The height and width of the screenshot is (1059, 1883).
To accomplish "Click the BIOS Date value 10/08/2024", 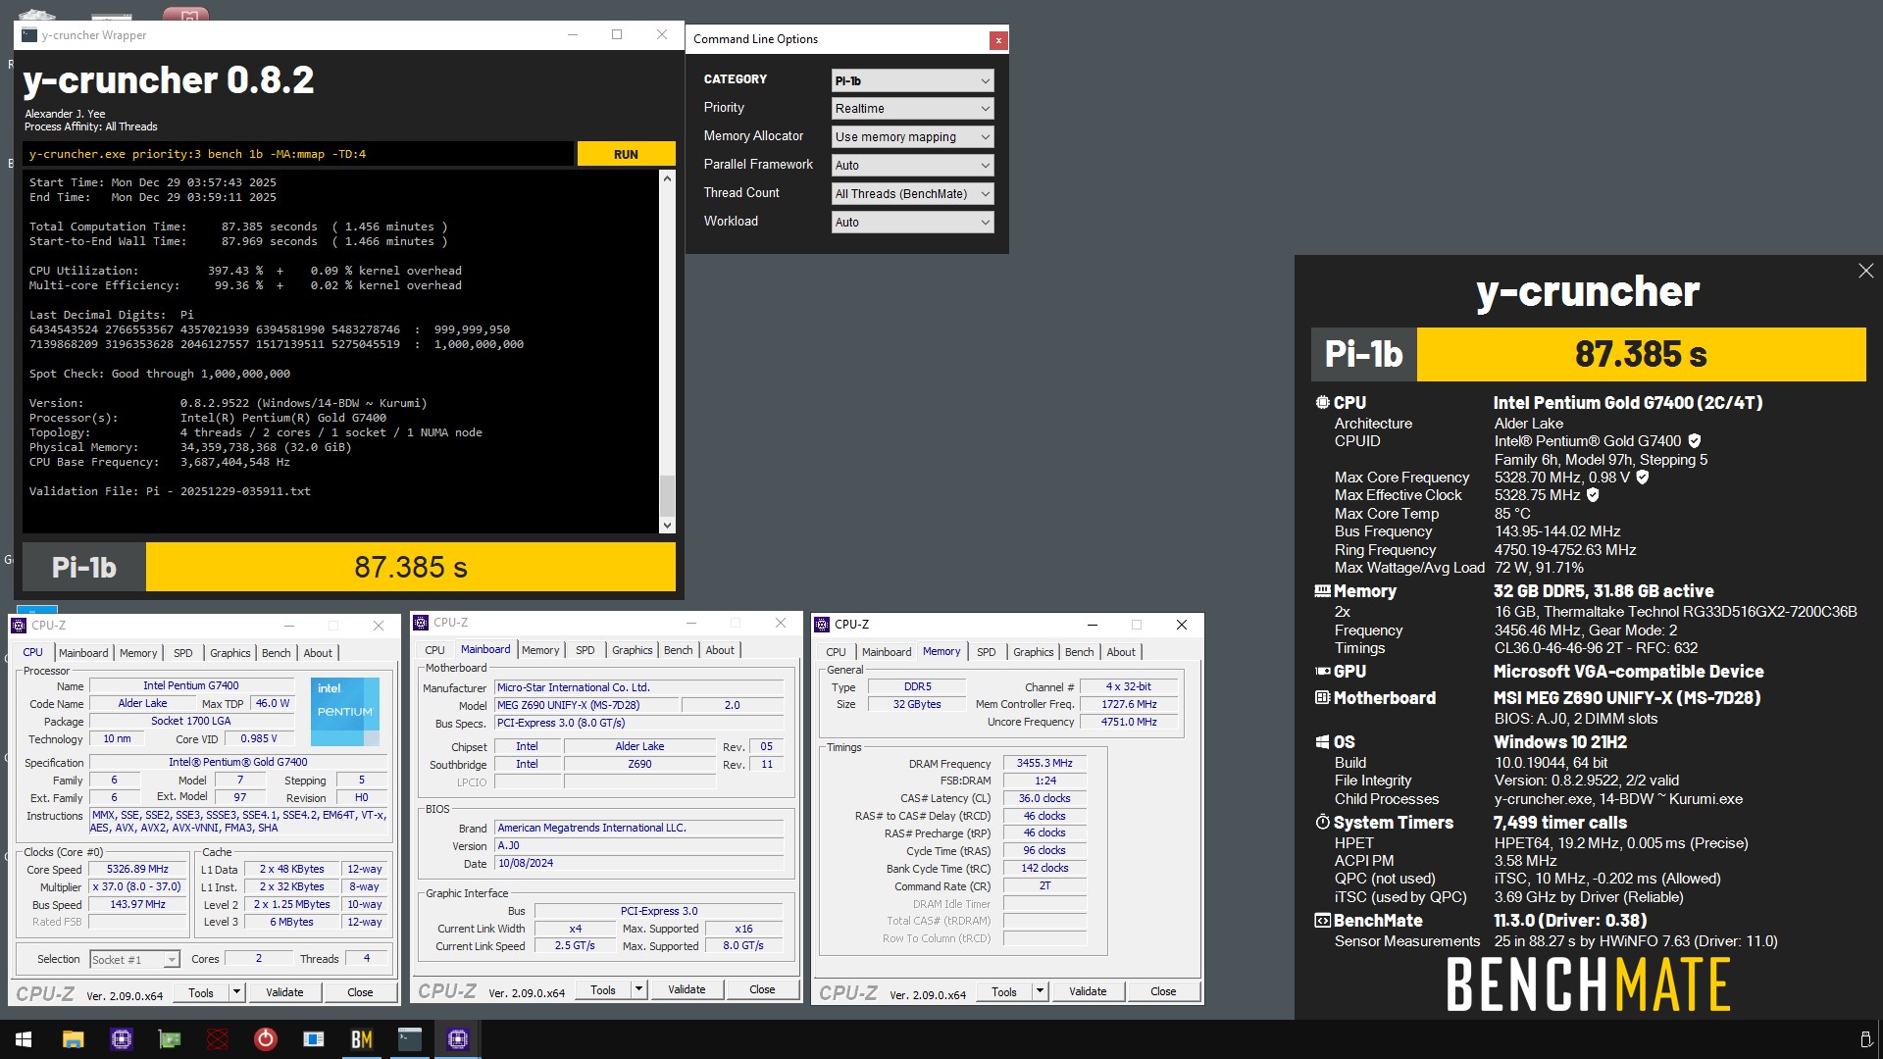I will tap(638, 864).
